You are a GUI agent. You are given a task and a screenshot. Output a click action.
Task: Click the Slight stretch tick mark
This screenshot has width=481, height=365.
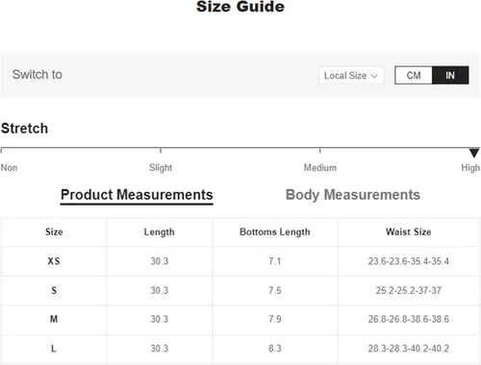coord(161,151)
